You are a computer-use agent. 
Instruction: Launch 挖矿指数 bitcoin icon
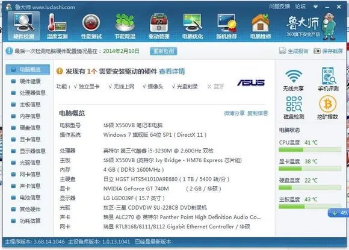coord(327,108)
